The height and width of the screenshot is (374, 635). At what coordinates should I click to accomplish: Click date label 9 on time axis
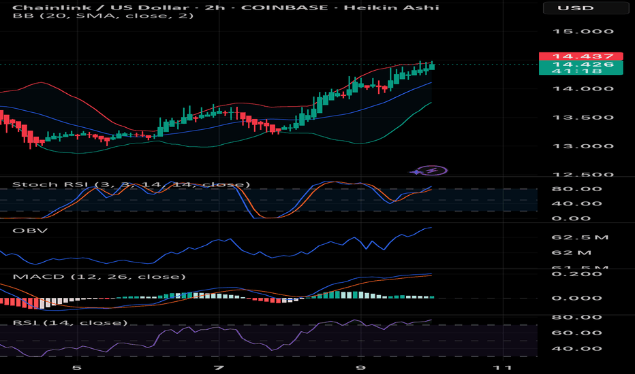tap(360, 367)
